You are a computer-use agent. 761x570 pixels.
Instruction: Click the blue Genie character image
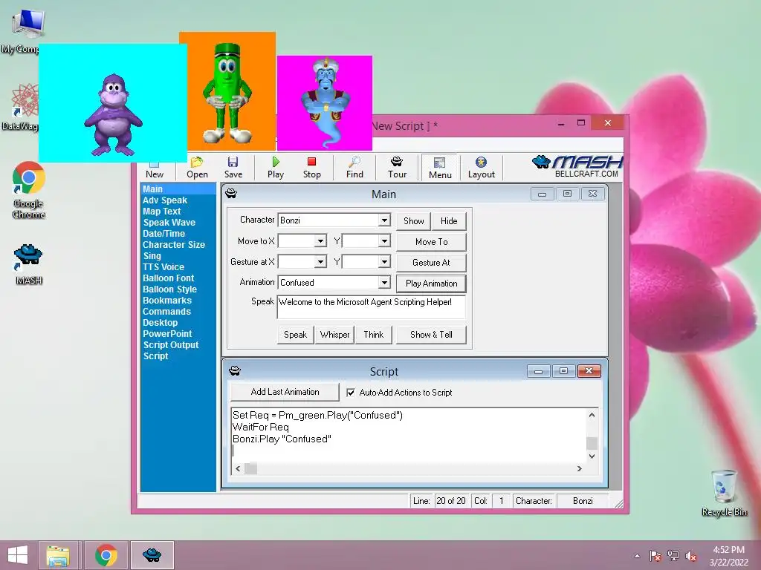[325, 102]
